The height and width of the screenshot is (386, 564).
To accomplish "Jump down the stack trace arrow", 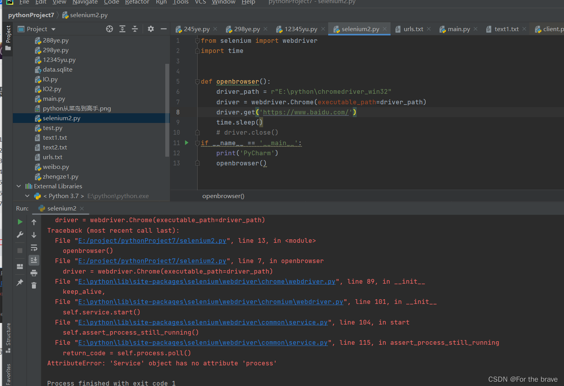I will coord(34,235).
